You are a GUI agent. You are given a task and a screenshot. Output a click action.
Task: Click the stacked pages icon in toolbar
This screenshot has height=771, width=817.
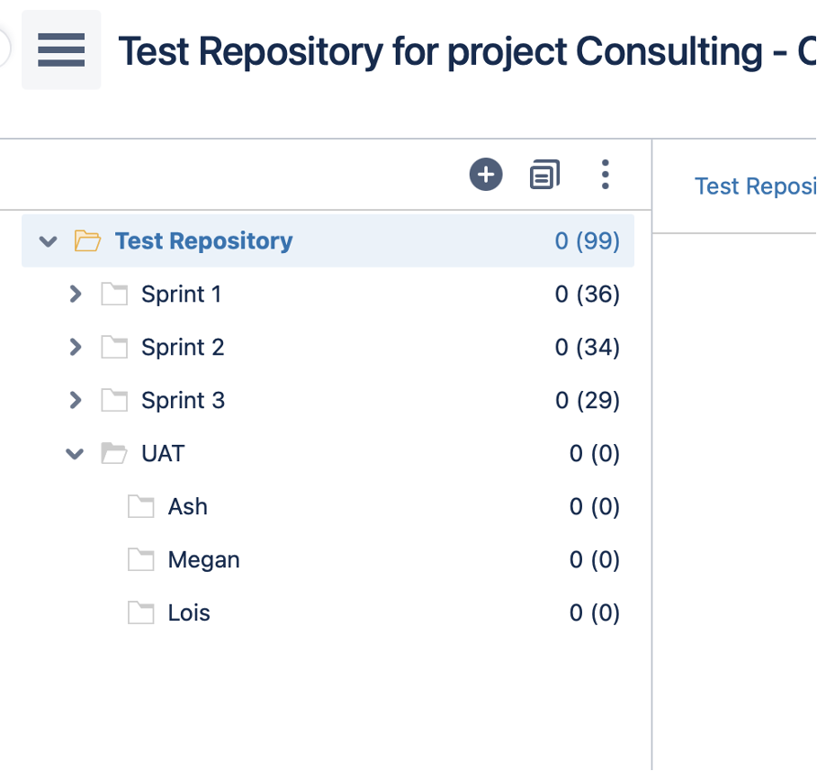click(544, 174)
